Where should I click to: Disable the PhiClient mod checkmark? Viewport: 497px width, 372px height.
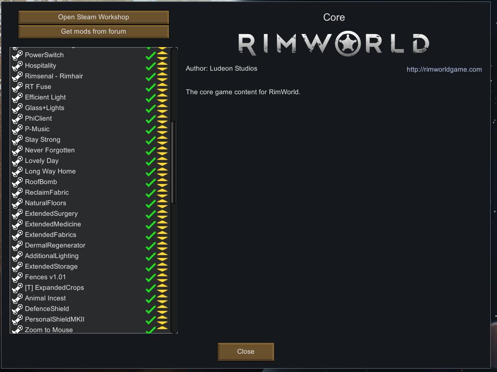click(151, 119)
